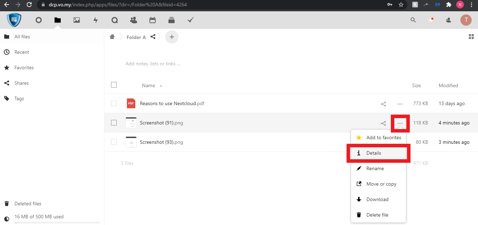The width and height of the screenshot is (478, 225).
Task: Open the Calendar app icon
Action: coord(153,20)
